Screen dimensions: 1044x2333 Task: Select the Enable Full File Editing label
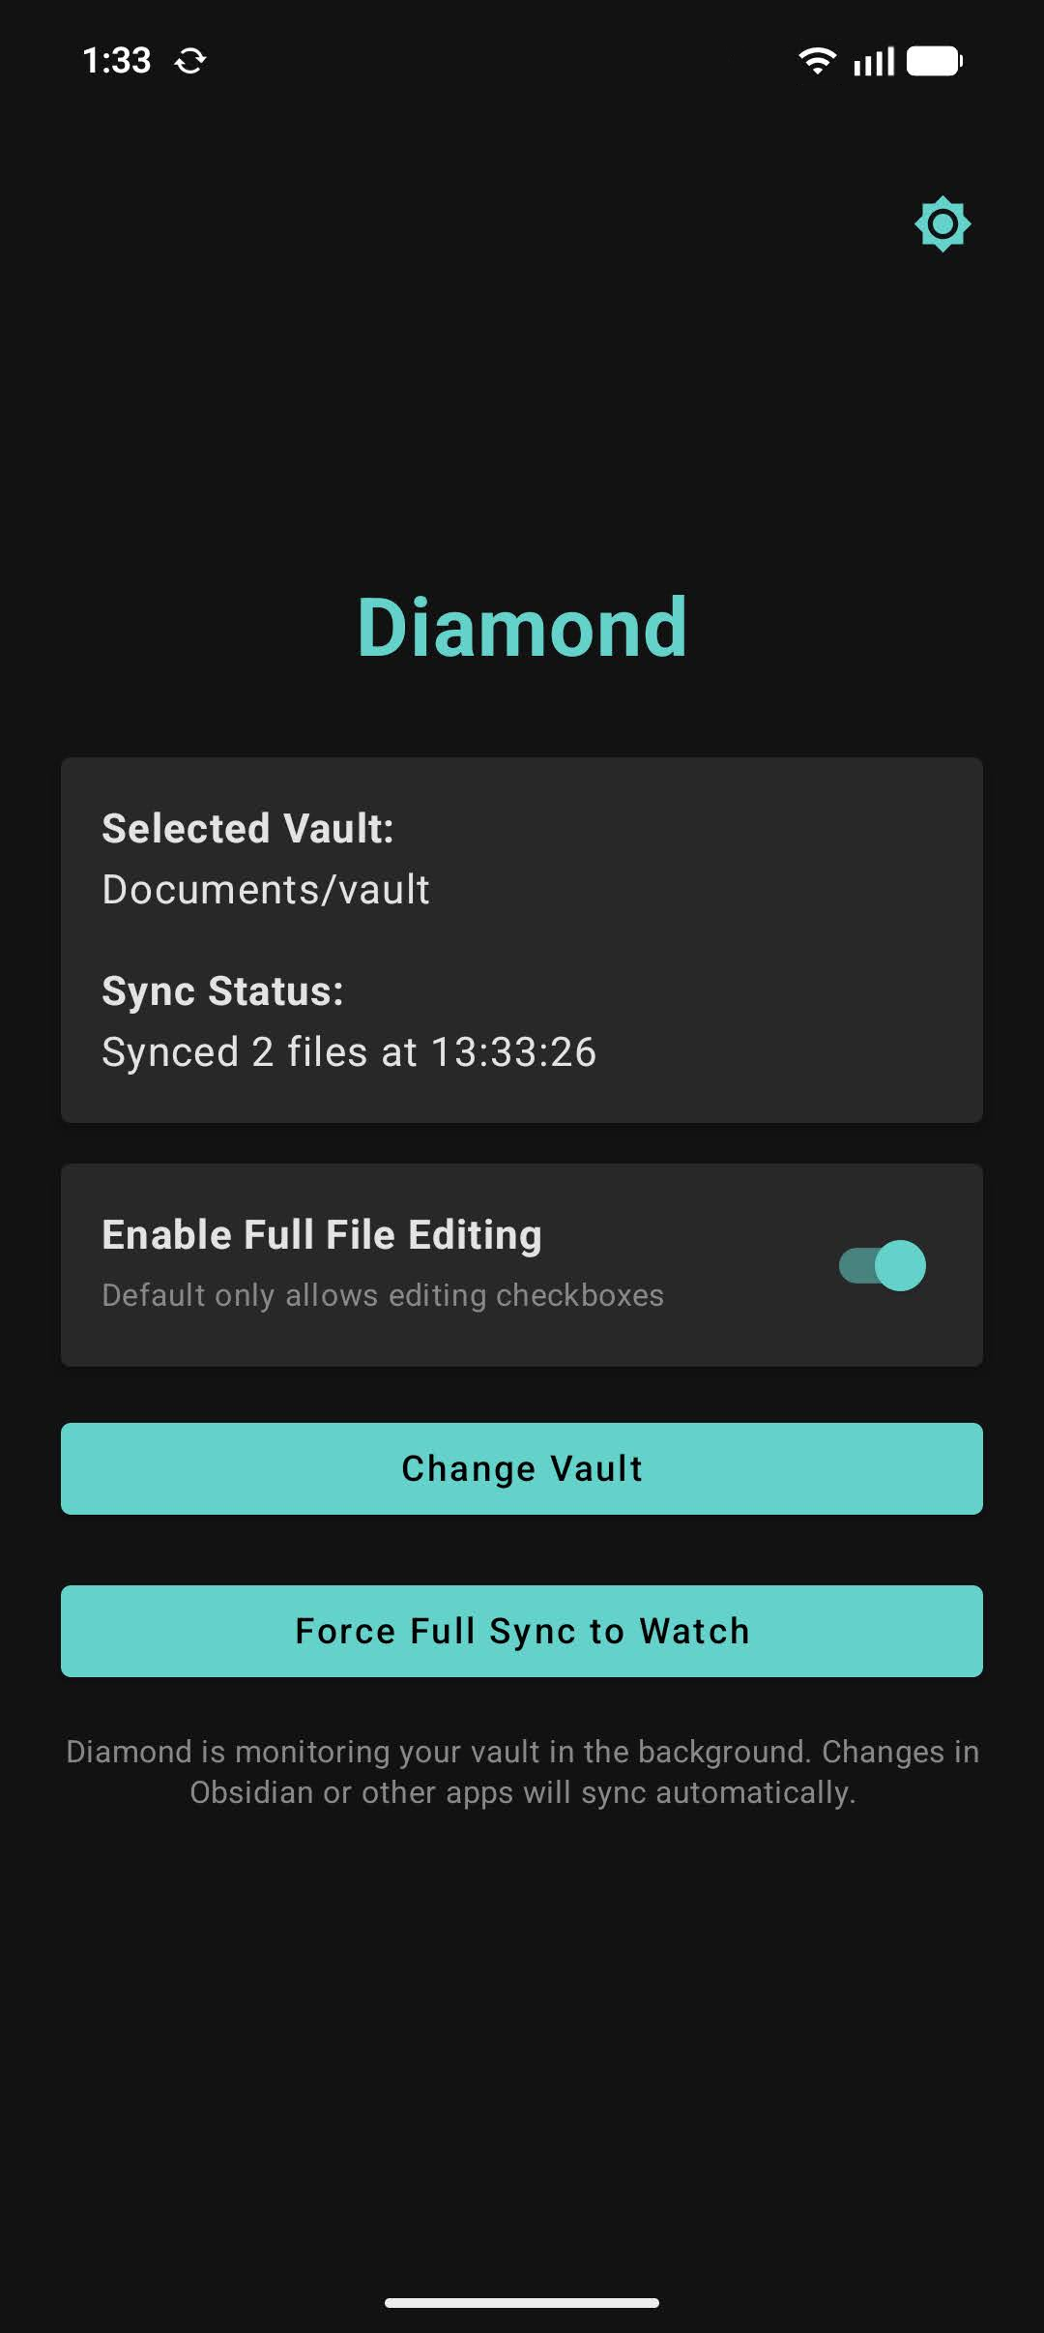pyautogui.click(x=321, y=1233)
